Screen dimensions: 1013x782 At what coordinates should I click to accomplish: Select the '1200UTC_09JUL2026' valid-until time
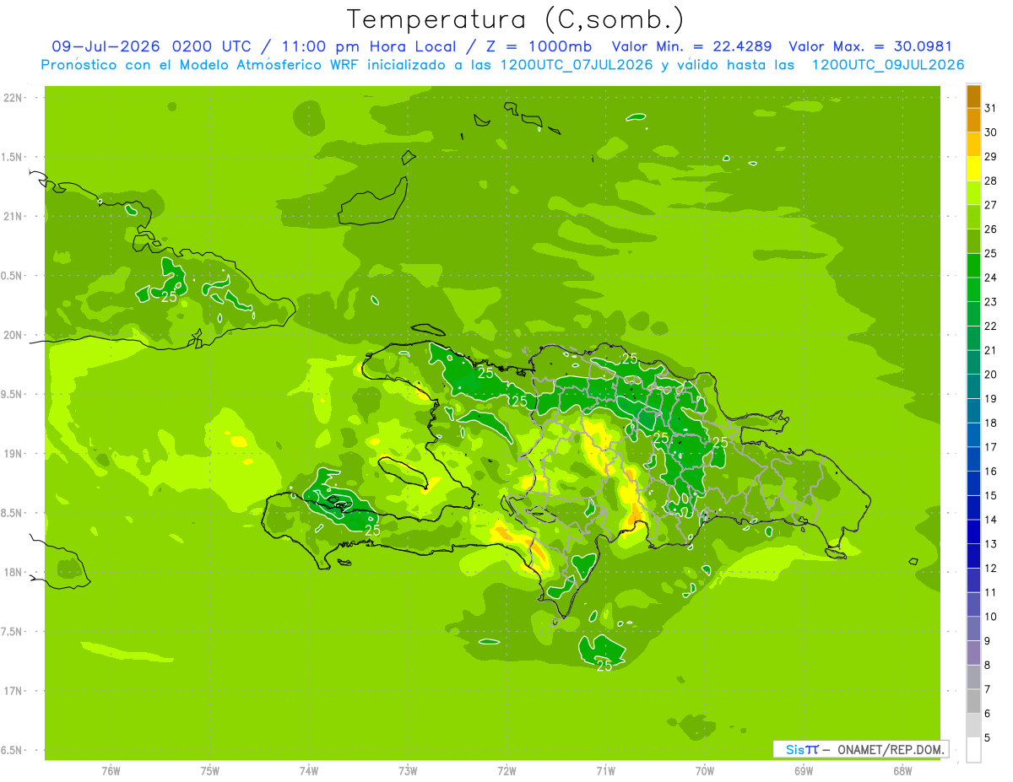887,65
